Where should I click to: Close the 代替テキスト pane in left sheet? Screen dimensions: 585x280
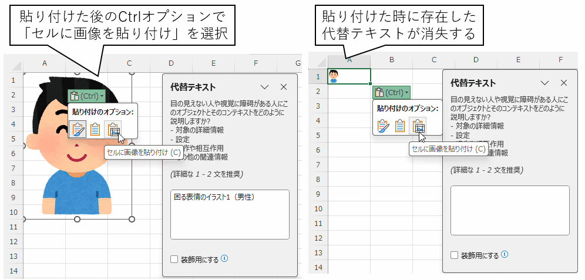pyautogui.click(x=284, y=87)
